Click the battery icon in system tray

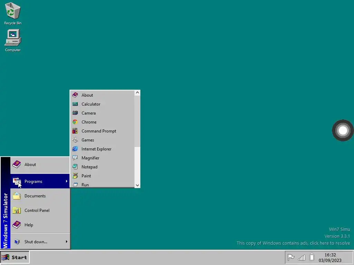coord(312,257)
